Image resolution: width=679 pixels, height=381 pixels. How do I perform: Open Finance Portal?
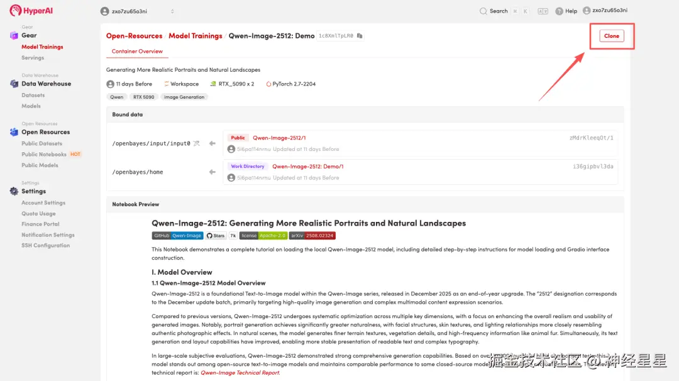[40, 224]
